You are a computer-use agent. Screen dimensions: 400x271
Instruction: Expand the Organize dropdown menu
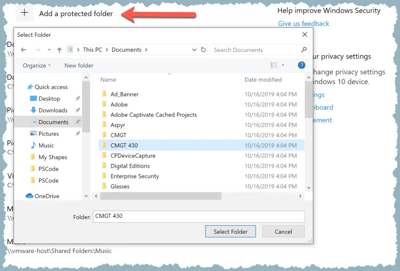[37, 65]
